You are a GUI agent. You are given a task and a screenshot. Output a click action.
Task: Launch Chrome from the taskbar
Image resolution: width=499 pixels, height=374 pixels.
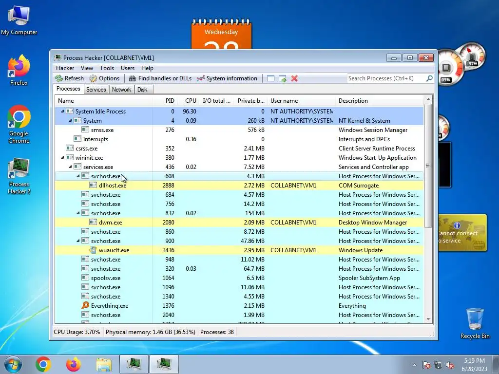pyautogui.click(x=43, y=364)
